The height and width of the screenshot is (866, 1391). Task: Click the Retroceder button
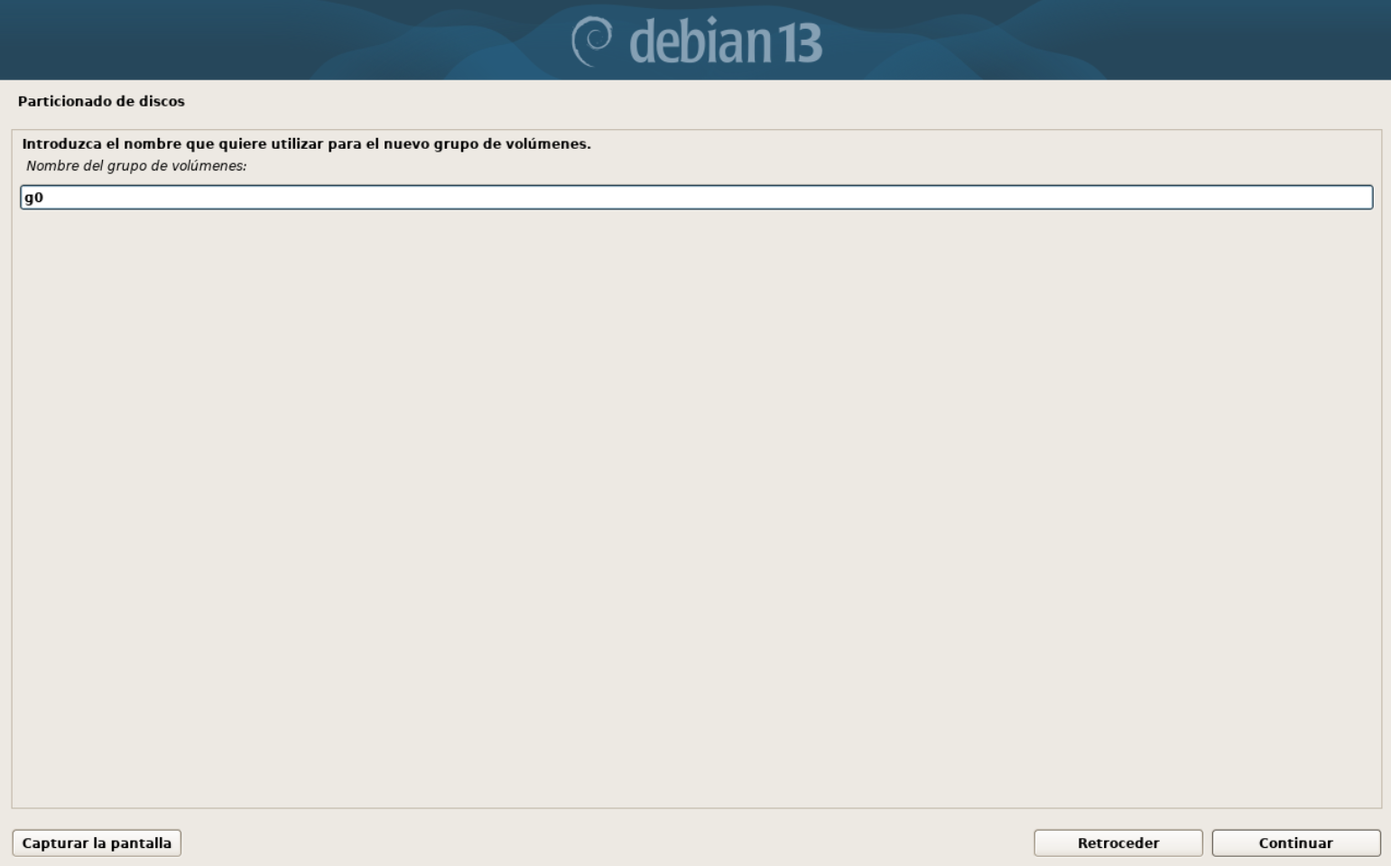pyautogui.click(x=1117, y=843)
